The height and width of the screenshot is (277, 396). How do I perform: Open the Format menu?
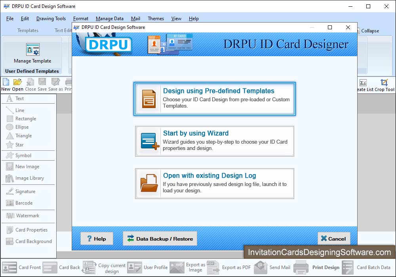coord(80,19)
